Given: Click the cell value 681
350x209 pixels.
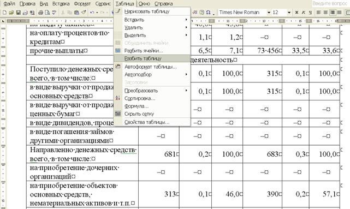Looking at the screenshot, I should click(x=170, y=154).
